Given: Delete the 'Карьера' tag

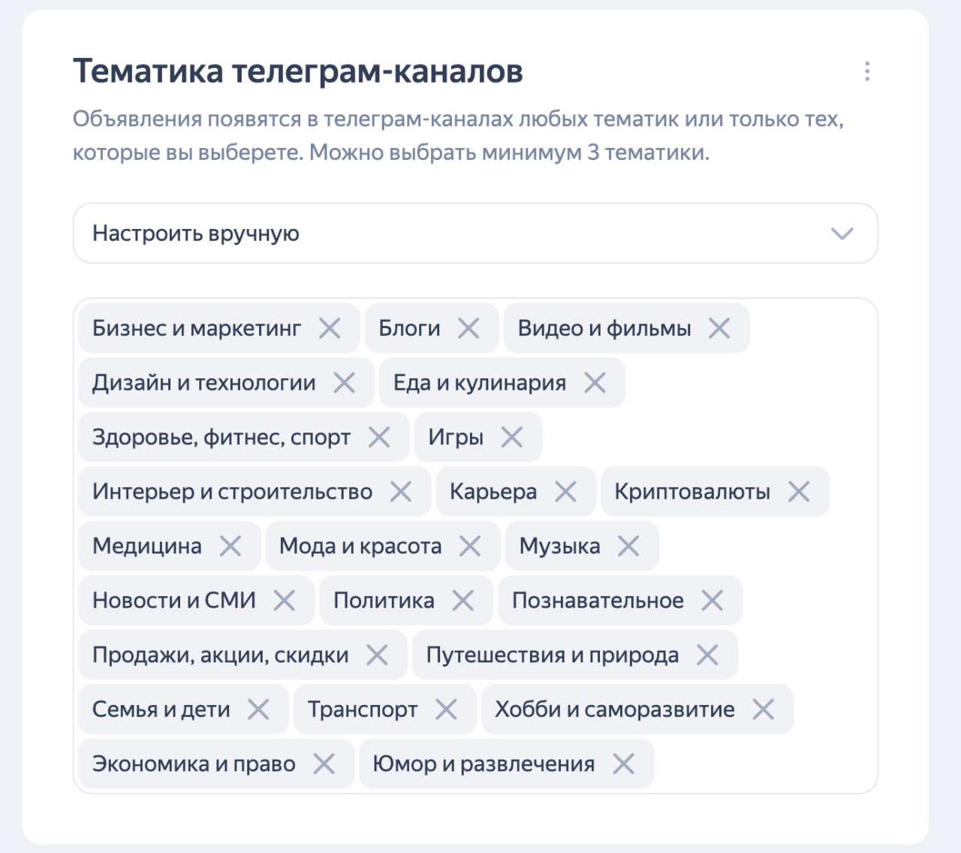Looking at the screenshot, I should pos(565,492).
